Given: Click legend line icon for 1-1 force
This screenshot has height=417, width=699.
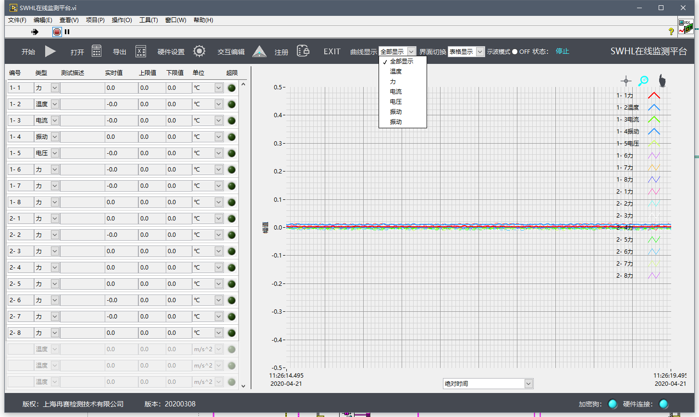Looking at the screenshot, I should click(x=654, y=96).
